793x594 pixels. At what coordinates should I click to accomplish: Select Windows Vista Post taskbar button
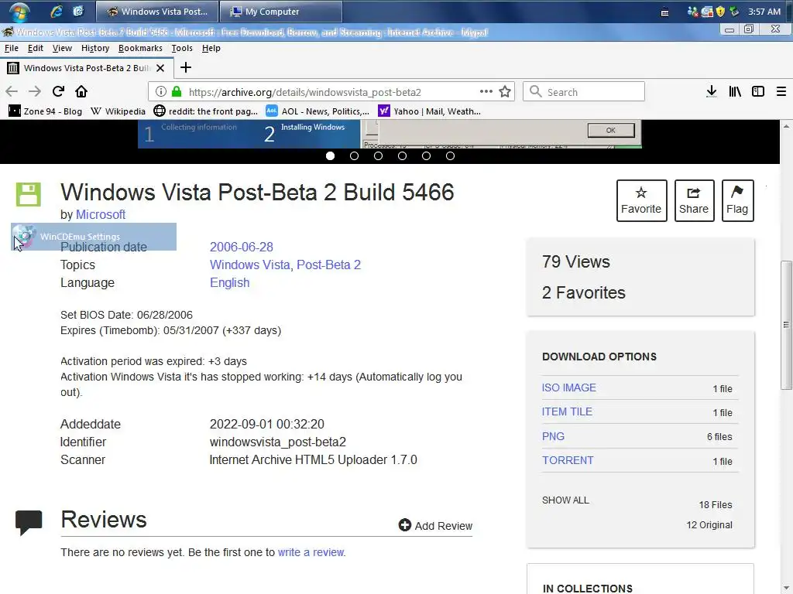click(157, 11)
